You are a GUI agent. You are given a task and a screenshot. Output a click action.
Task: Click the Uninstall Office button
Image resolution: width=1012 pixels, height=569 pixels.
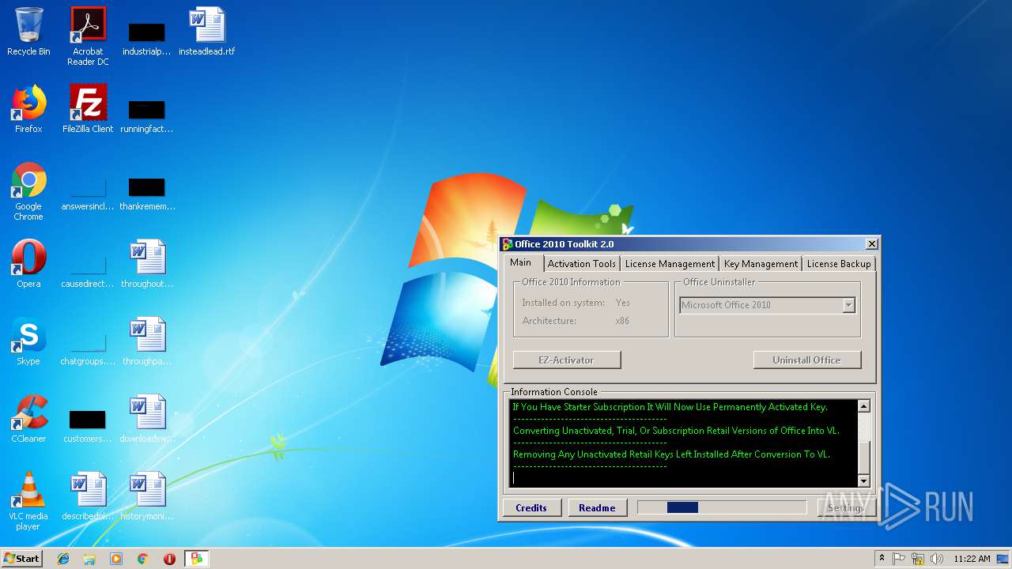(806, 360)
